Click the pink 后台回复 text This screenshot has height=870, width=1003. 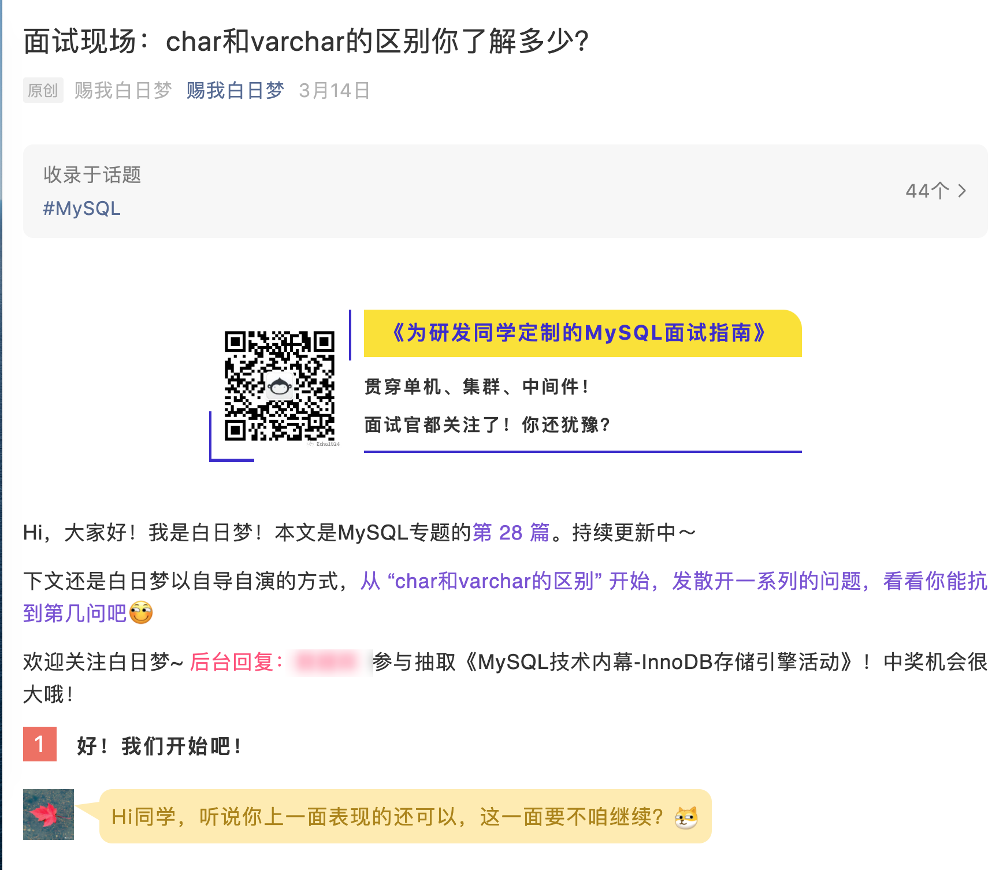pos(237,662)
